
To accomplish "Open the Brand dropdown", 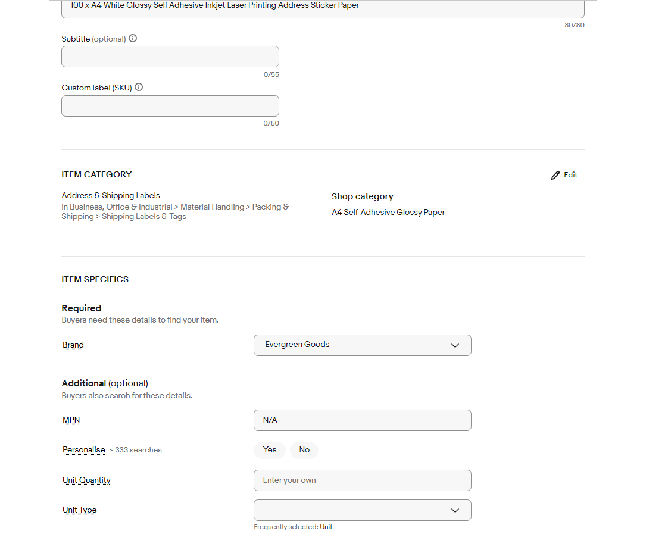I will pos(363,345).
